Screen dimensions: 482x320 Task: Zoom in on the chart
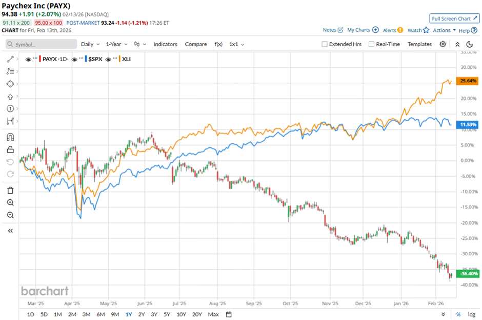[x=9, y=202]
